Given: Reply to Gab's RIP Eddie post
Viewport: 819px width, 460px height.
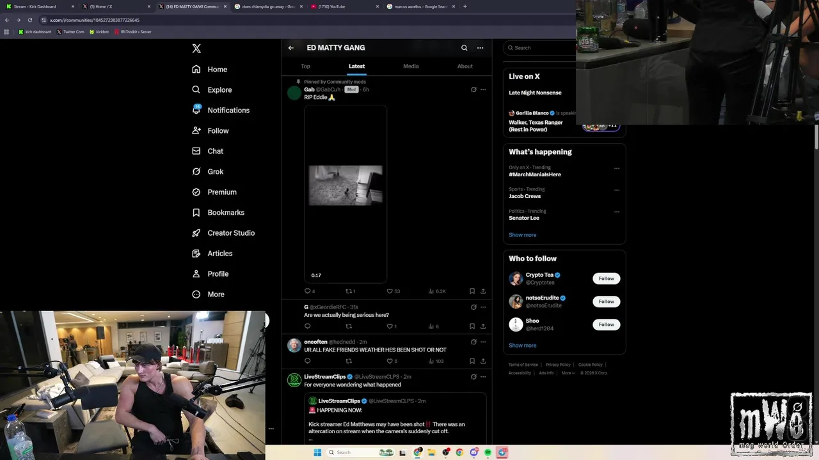Looking at the screenshot, I should click(309, 291).
